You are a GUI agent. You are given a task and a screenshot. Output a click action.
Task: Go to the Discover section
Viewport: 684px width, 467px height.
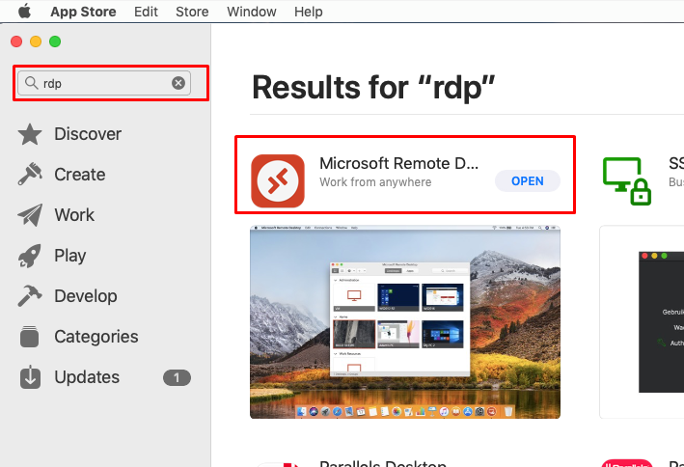click(x=88, y=134)
